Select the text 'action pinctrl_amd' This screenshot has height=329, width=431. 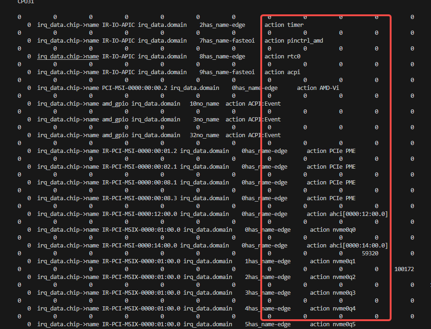(x=294, y=41)
